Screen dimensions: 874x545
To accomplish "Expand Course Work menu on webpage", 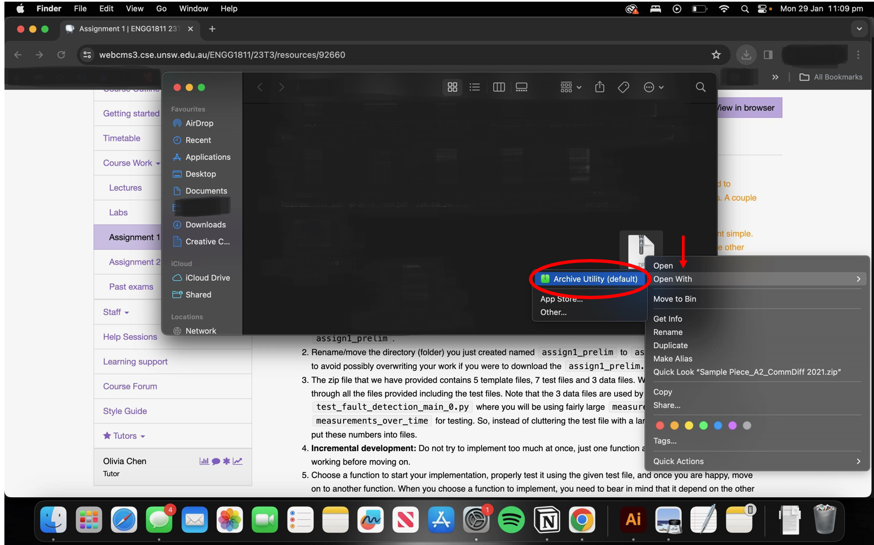I will [132, 163].
